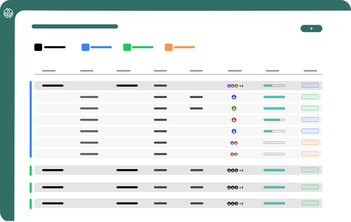Click the colored avatars with +4 in blue group

coord(235,86)
